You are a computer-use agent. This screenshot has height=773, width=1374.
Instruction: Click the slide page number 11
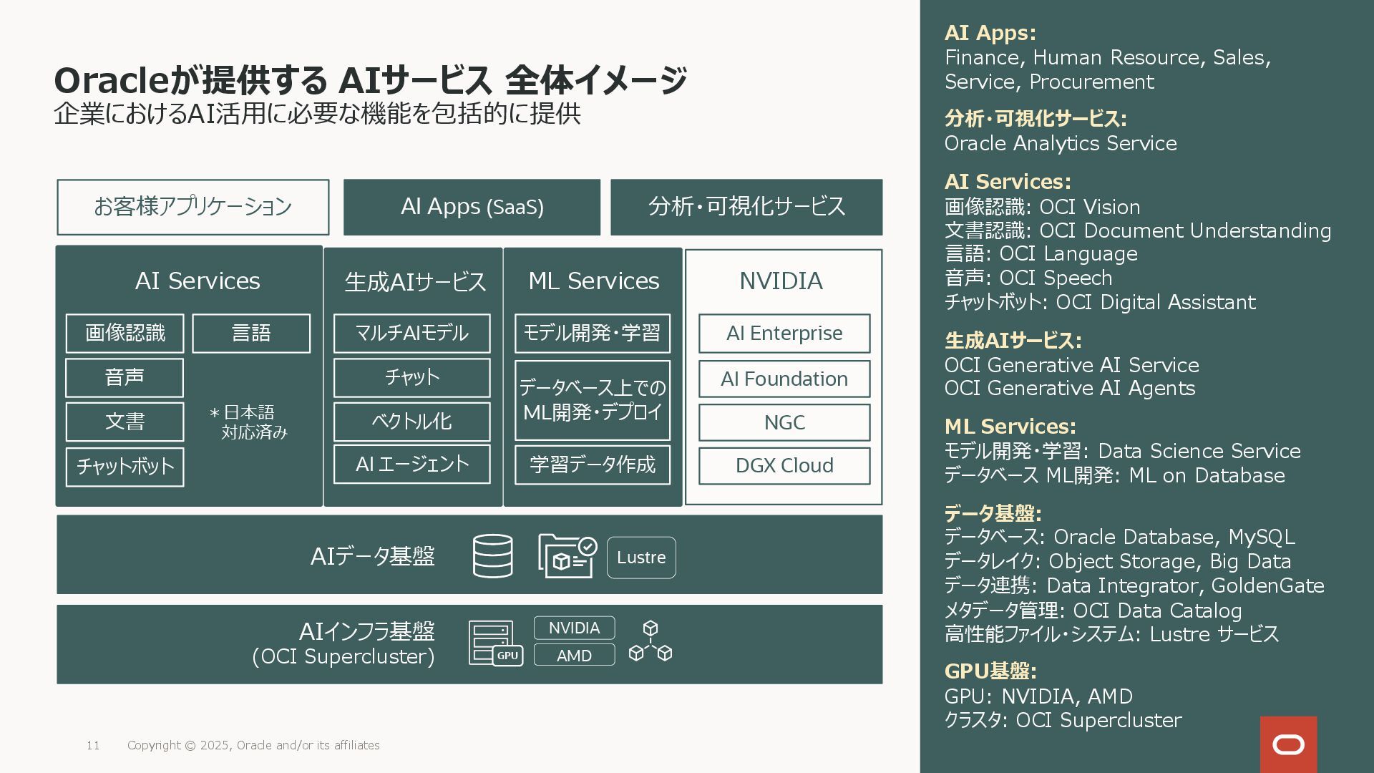tap(93, 746)
